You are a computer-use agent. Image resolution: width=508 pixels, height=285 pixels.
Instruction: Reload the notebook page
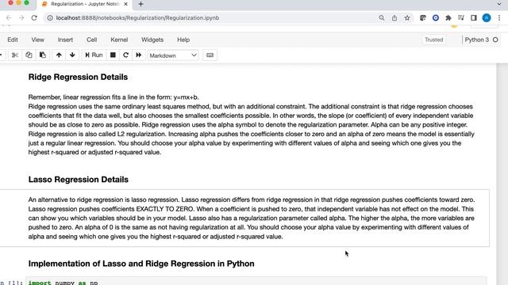coord(34,17)
